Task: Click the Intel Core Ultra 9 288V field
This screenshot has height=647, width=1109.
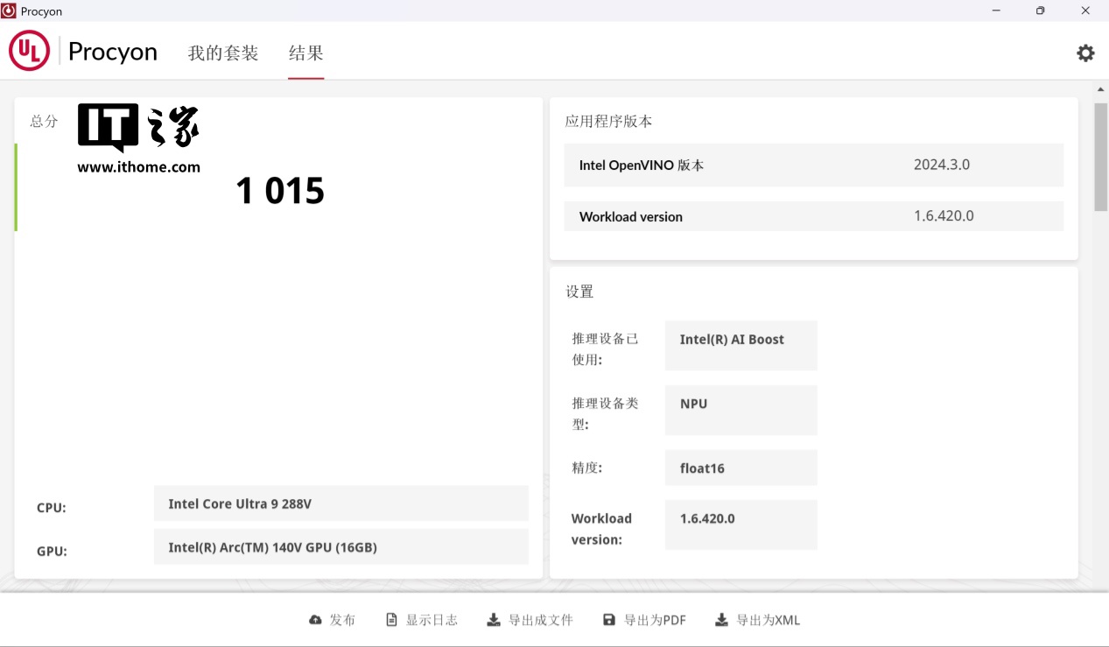Action: (340, 503)
